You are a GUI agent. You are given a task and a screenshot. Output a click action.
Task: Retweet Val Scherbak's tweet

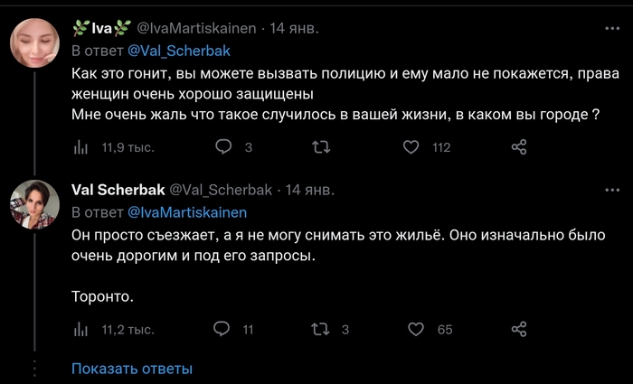point(320,330)
